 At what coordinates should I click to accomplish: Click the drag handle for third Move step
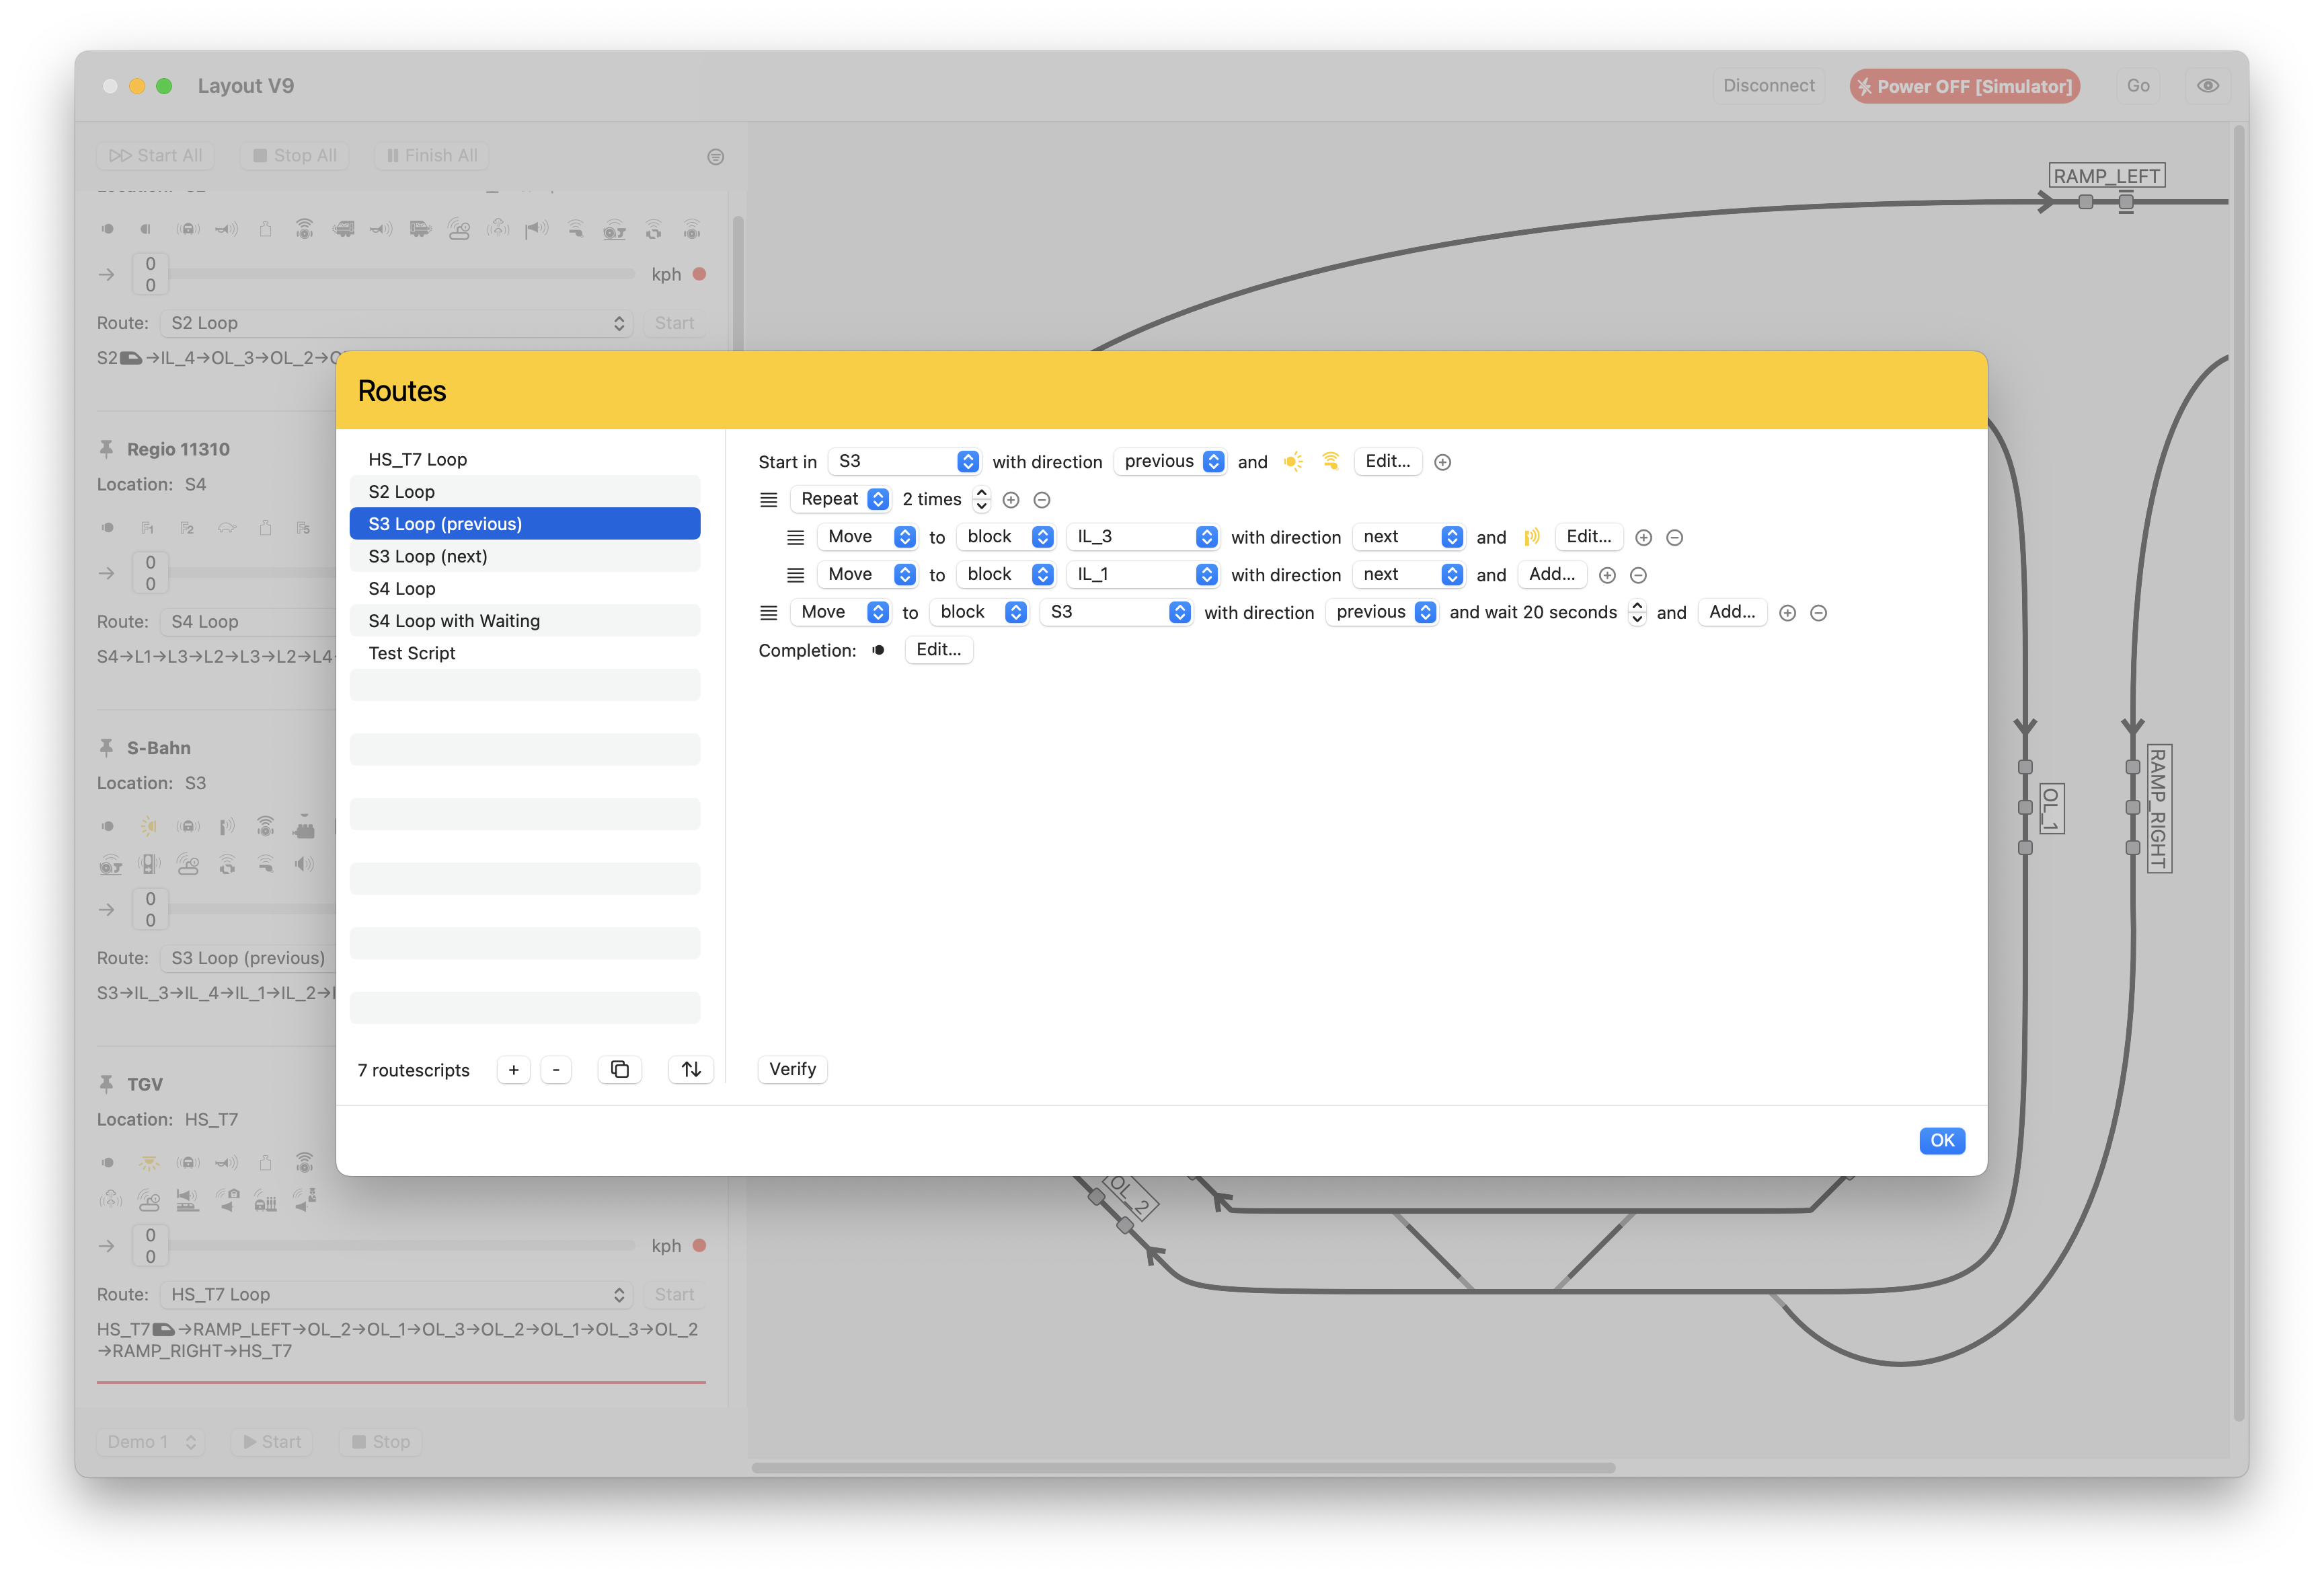(x=769, y=611)
